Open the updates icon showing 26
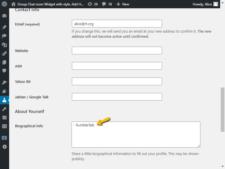Viewport: 225px width, 169px height. 92,4
